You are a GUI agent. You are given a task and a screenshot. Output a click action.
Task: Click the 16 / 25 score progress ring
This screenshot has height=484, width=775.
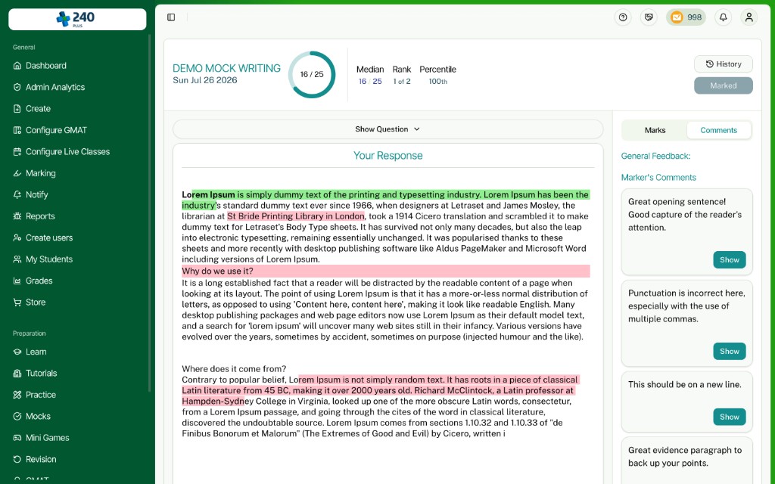pyautogui.click(x=312, y=75)
